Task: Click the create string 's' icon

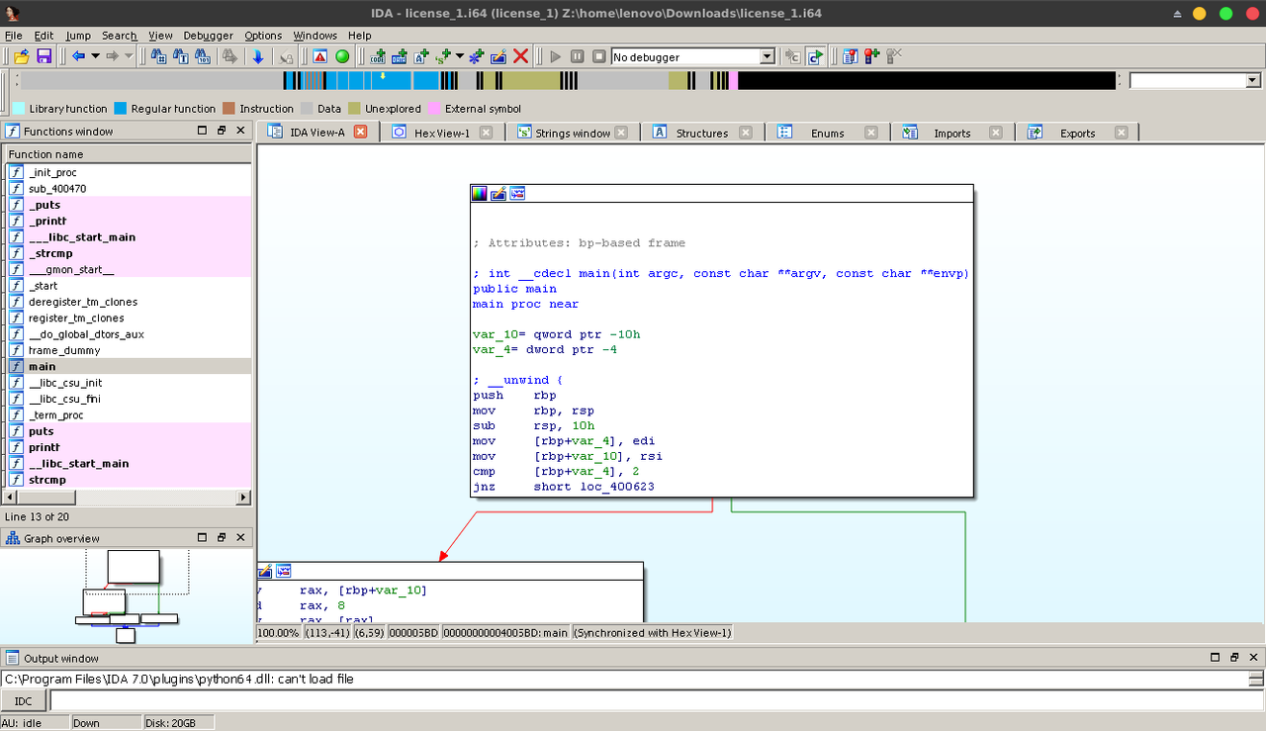Action: (x=443, y=56)
